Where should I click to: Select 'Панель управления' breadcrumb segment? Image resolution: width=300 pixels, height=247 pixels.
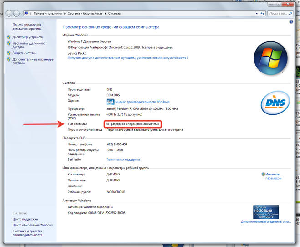(x=48, y=13)
